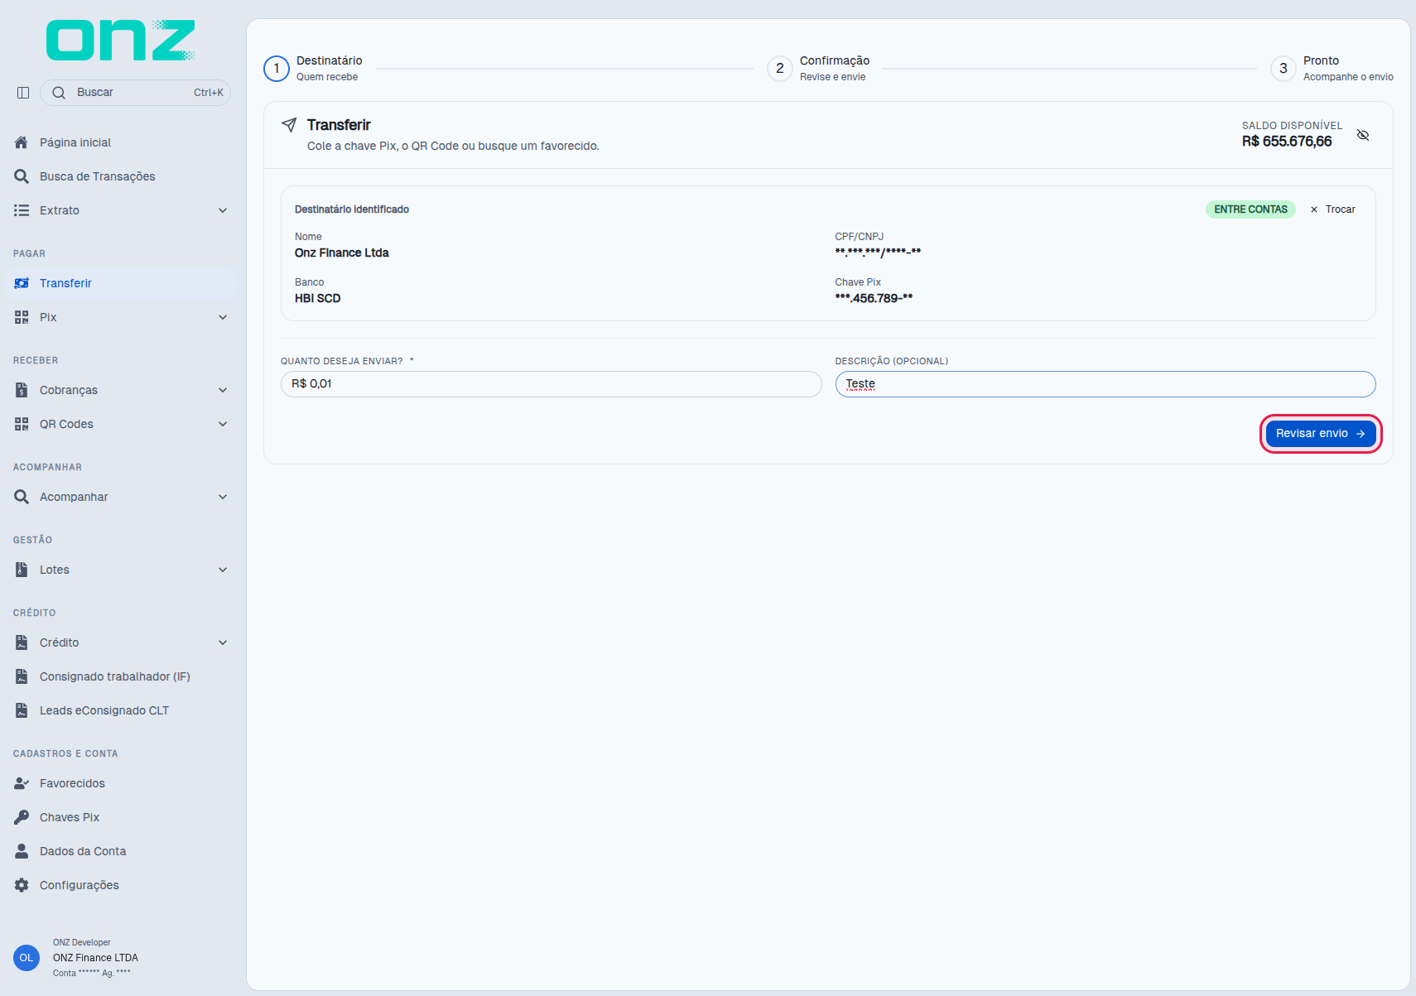Viewport: 1416px width, 996px height.
Task: Click the Descrição field containing Teste
Action: coord(1105,384)
